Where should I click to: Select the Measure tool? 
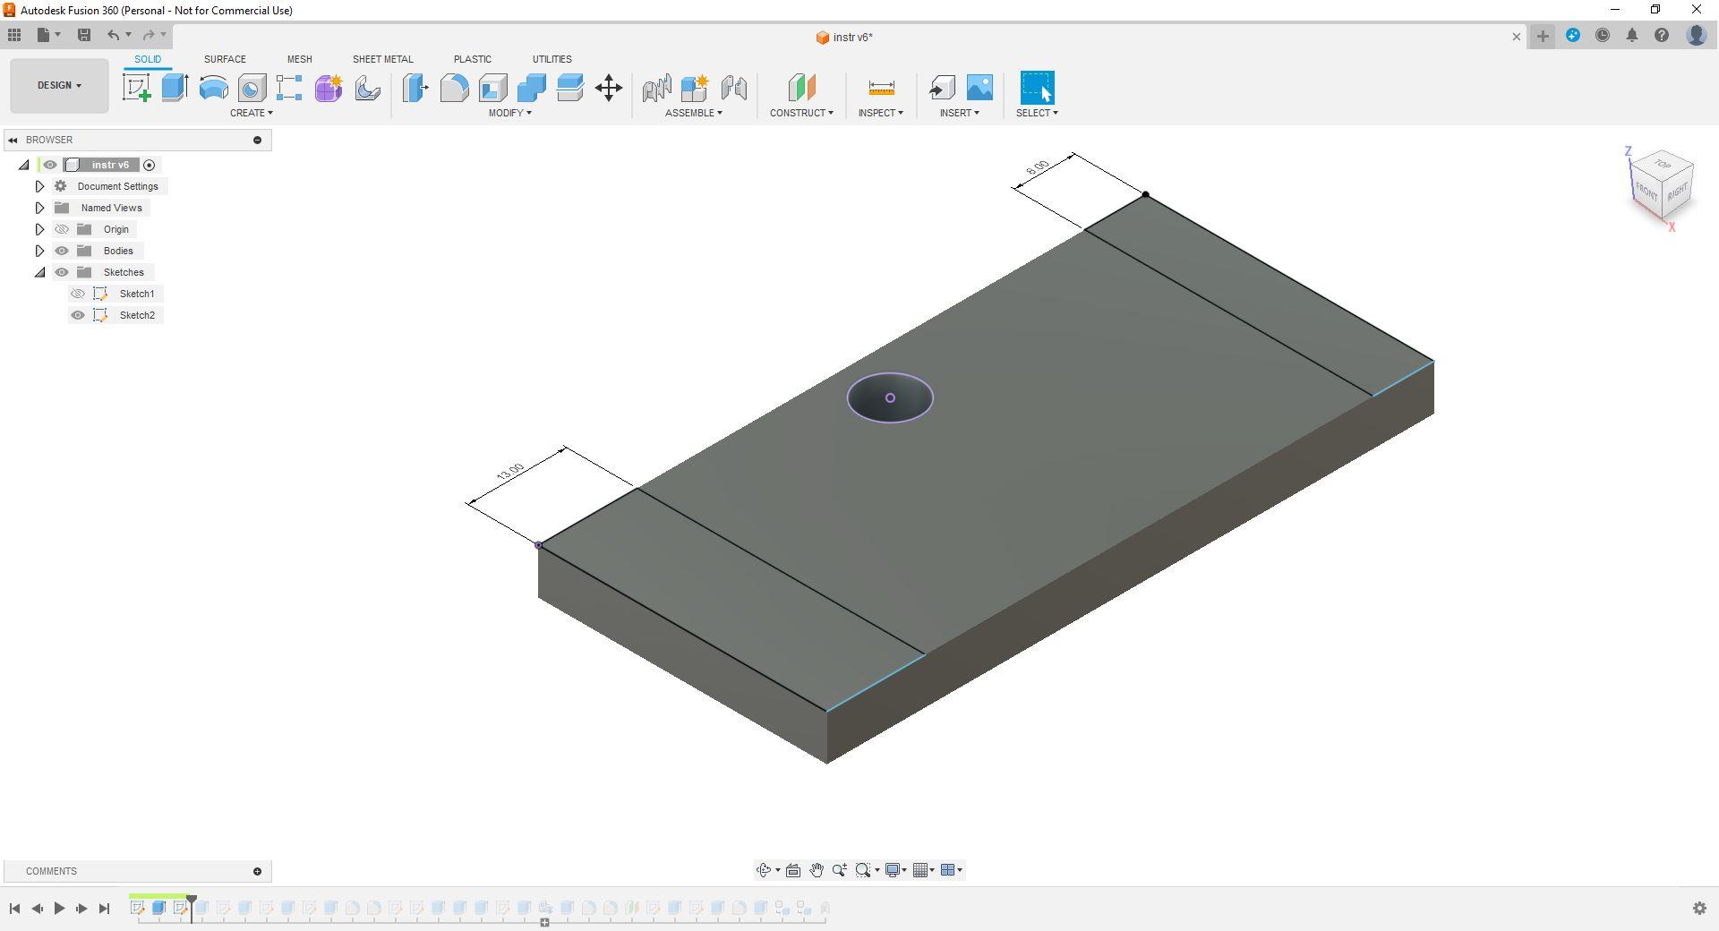click(881, 88)
